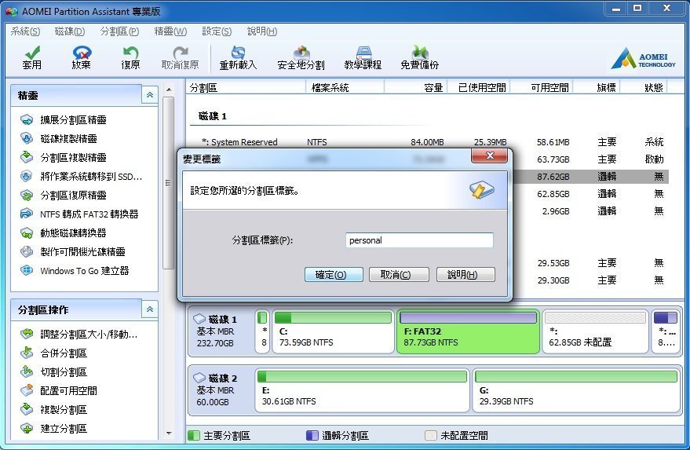The height and width of the screenshot is (450, 690).
Task: Launch the 擴展分割區精靈 wizard
Action: point(73,120)
